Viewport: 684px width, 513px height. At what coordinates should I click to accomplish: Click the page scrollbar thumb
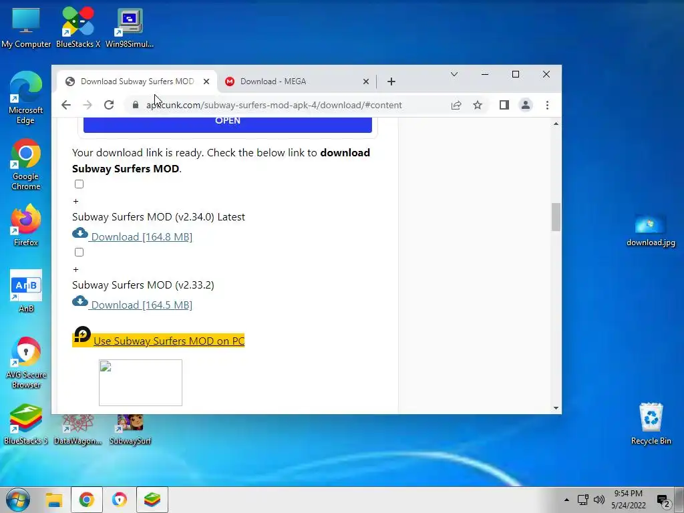point(556,217)
